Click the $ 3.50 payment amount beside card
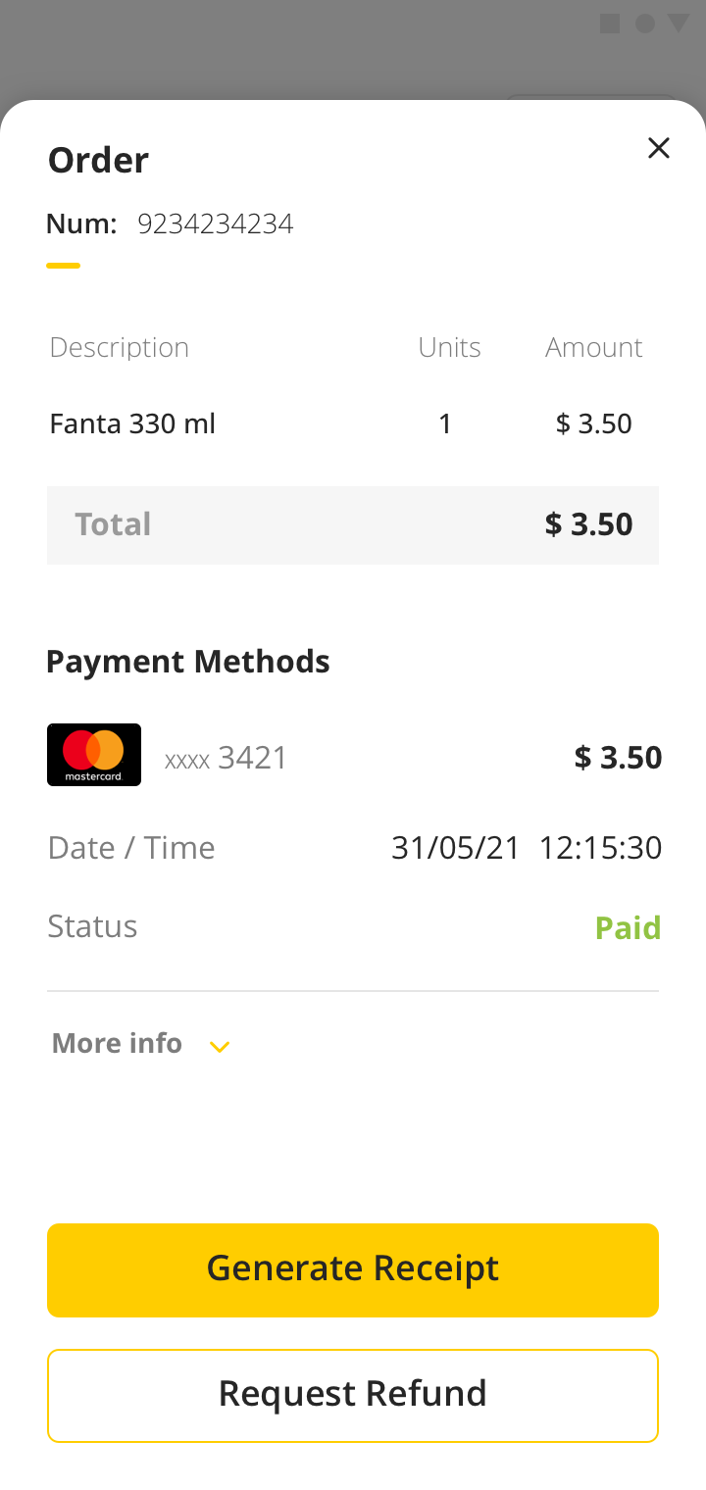Image resolution: width=706 pixels, height=1490 pixels. (x=618, y=758)
